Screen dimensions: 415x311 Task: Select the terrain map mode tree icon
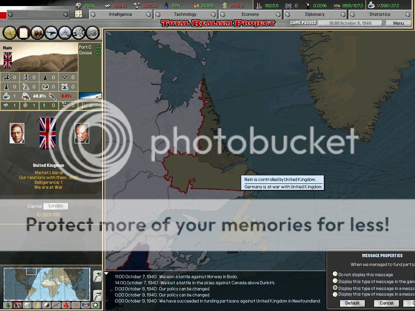(x=8, y=305)
